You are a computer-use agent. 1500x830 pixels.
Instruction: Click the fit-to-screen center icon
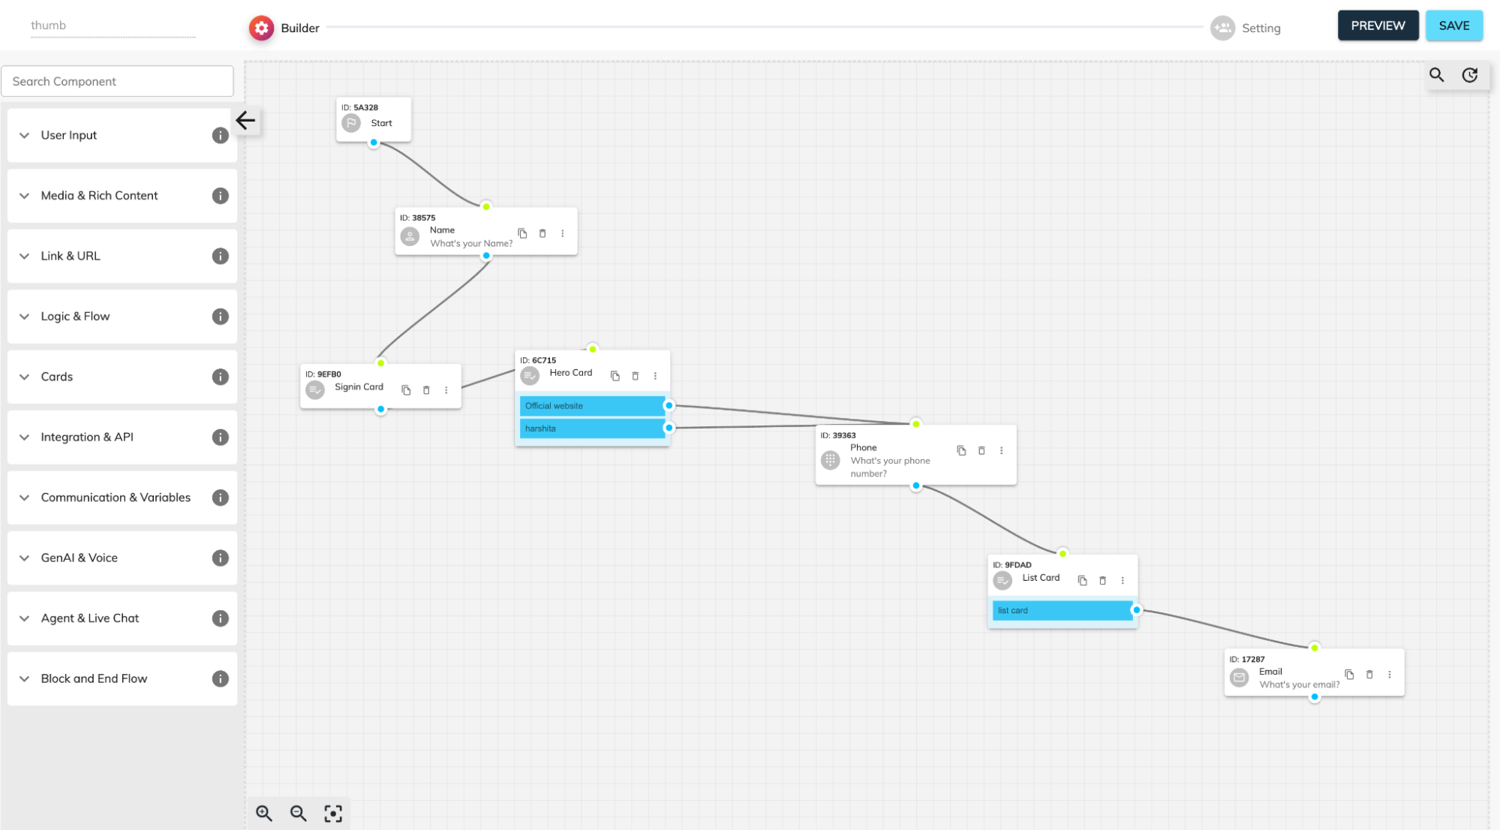point(333,813)
